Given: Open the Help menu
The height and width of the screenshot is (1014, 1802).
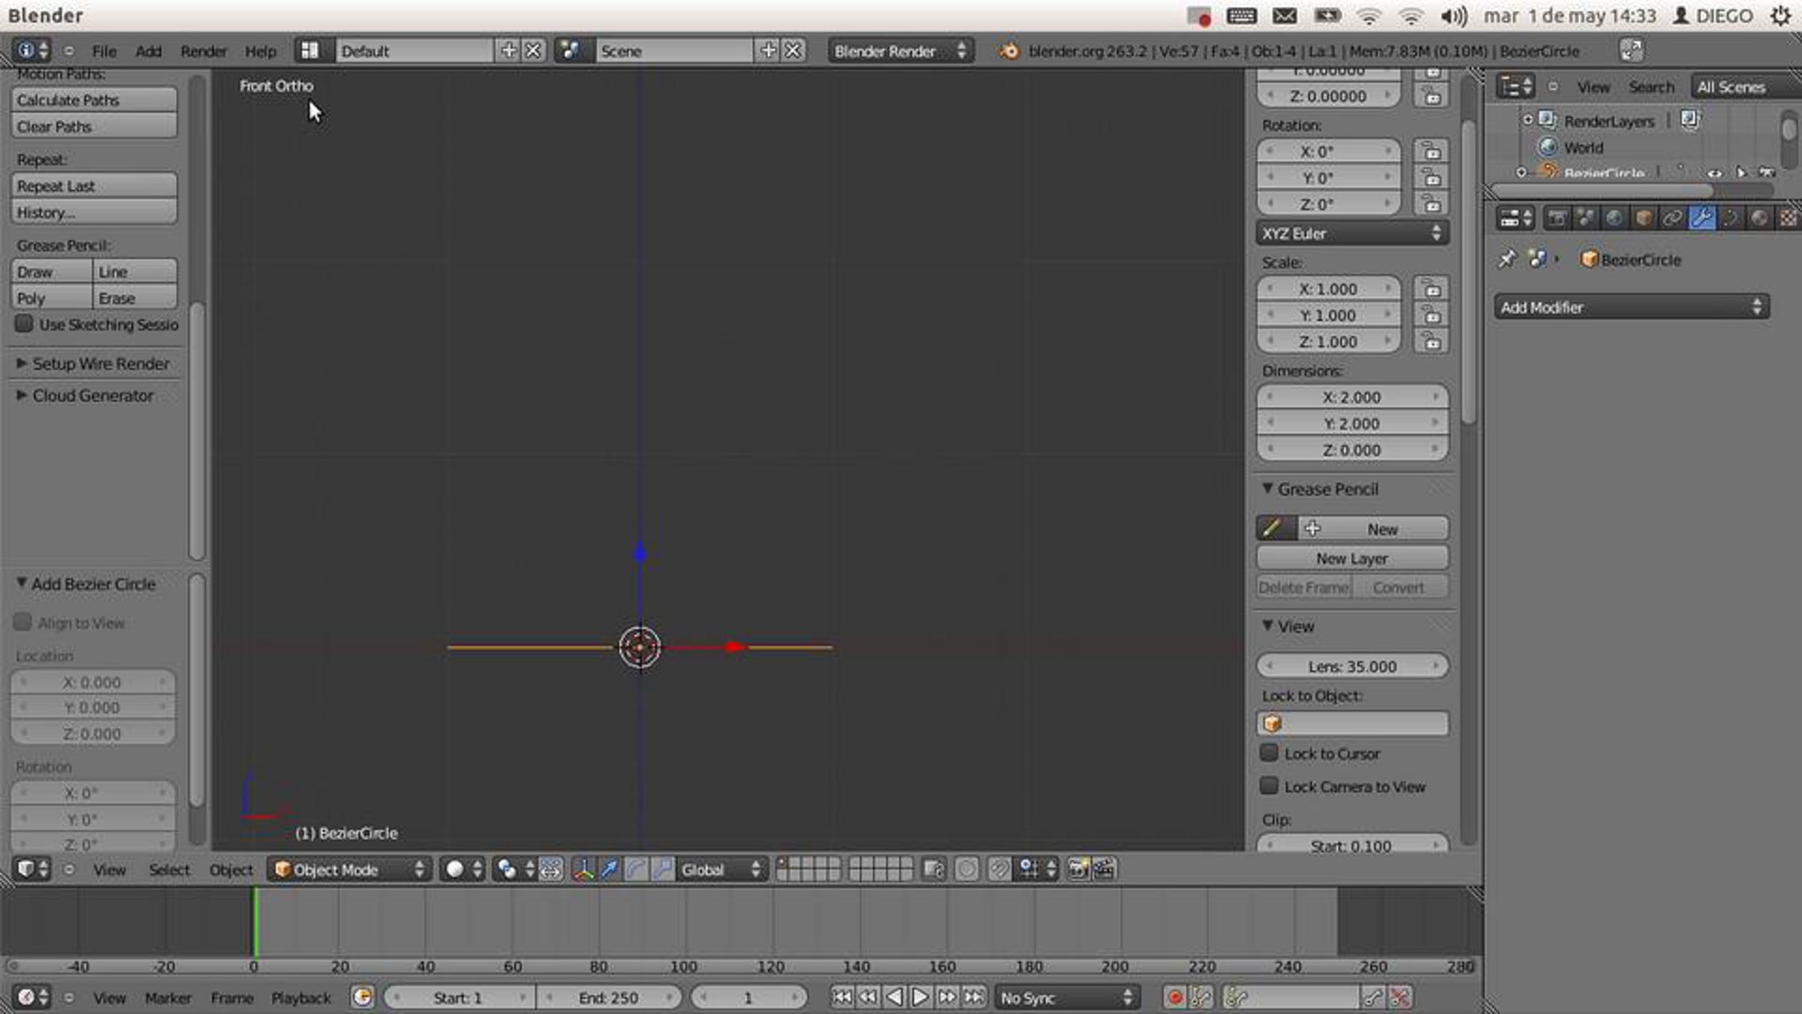Looking at the screenshot, I should point(261,51).
